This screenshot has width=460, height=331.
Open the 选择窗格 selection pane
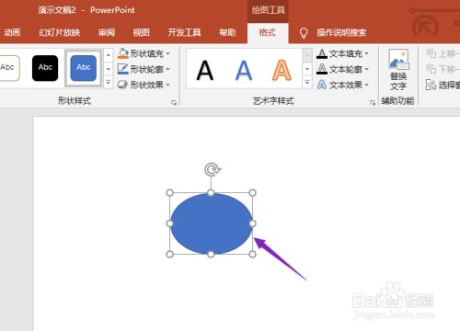pyautogui.click(x=443, y=85)
